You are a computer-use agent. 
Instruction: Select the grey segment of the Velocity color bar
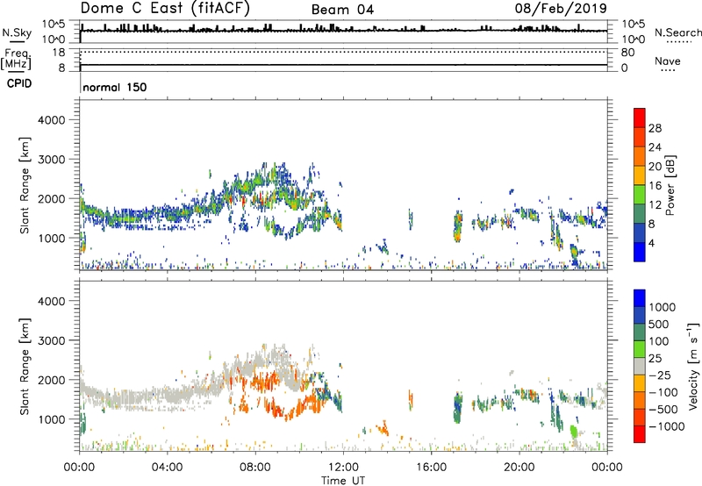point(640,366)
